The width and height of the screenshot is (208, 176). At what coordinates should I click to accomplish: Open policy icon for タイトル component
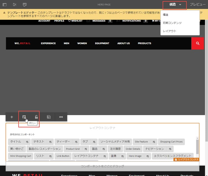click(x=27, y=142)
